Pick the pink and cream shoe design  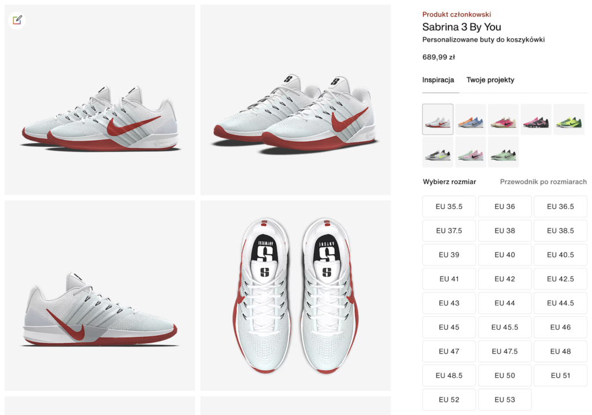coord(504,119)
